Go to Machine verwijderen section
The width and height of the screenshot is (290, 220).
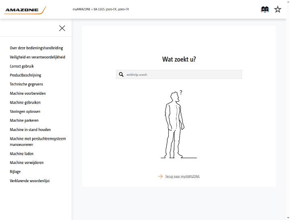pyautogui.click(x=27, y=163)
